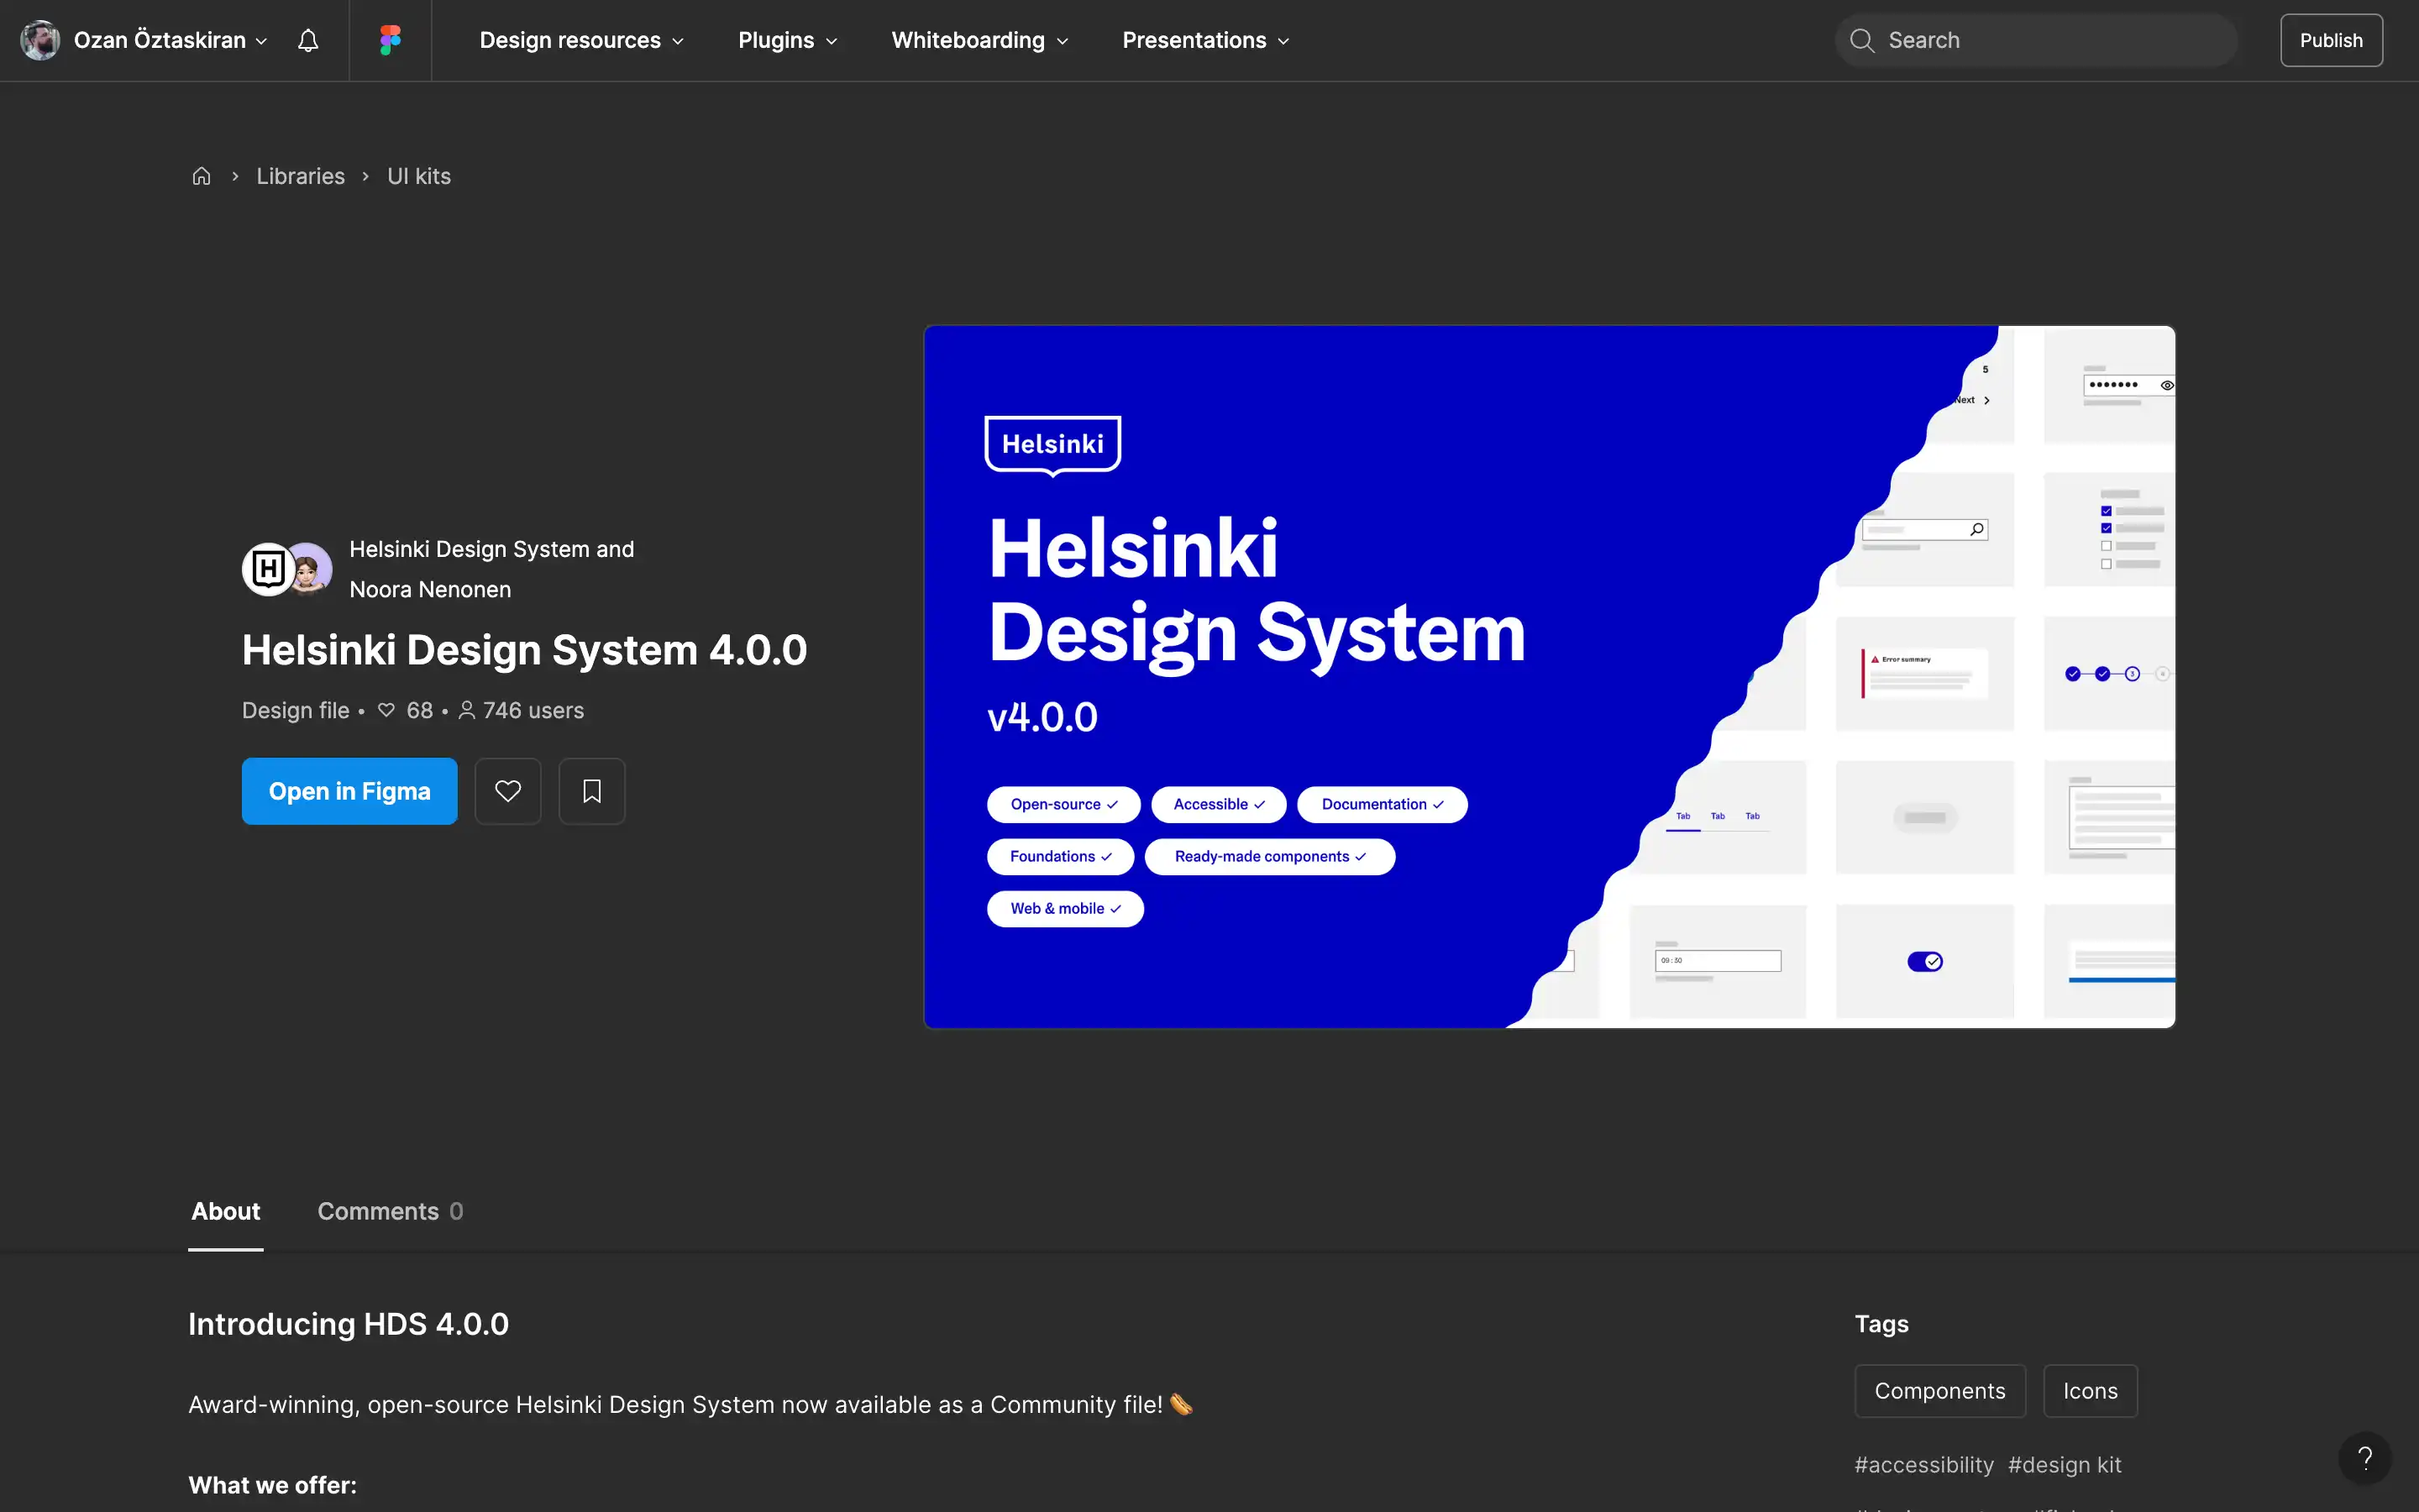2419x1512 pixels.
Task: Click the title Helsinki Design System 4.0.0
Action: (x=525, y=650)
